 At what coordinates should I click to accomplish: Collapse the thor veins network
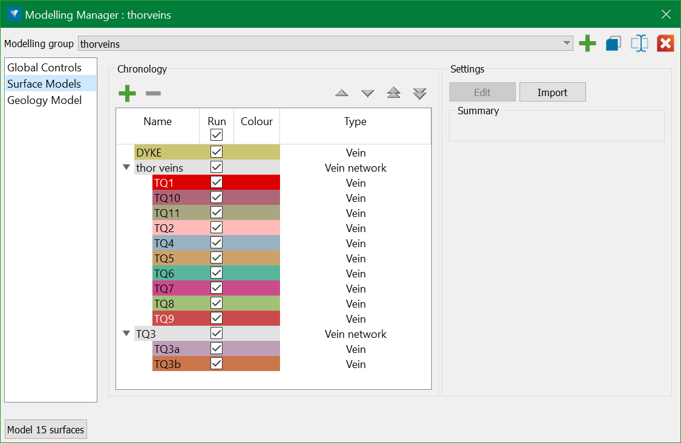[126, 168]
